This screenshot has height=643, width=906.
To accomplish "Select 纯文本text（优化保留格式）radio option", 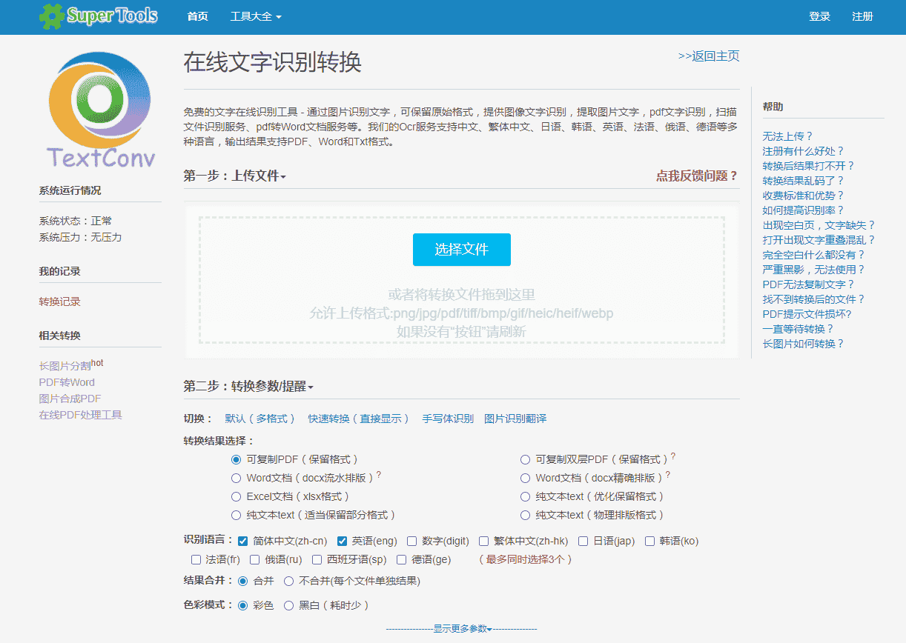I will [526, 496].
